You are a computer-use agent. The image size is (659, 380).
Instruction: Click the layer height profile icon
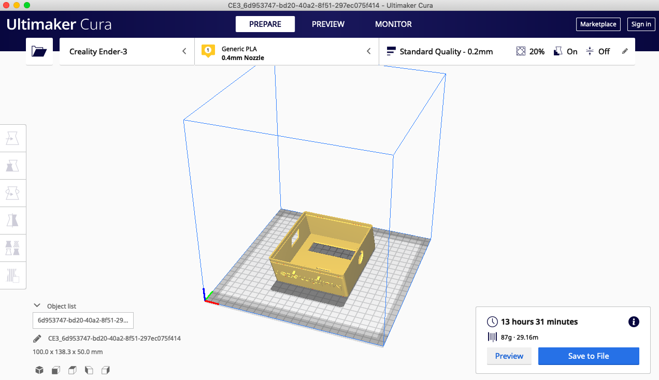point(391,51)
